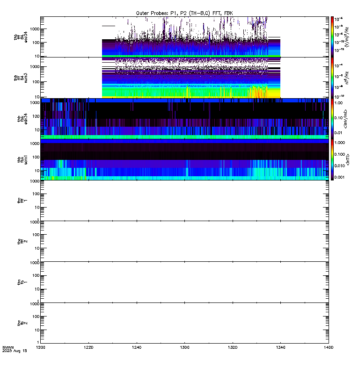Click the 'thb fff 64 scm3' panel label

click(21, 78)
